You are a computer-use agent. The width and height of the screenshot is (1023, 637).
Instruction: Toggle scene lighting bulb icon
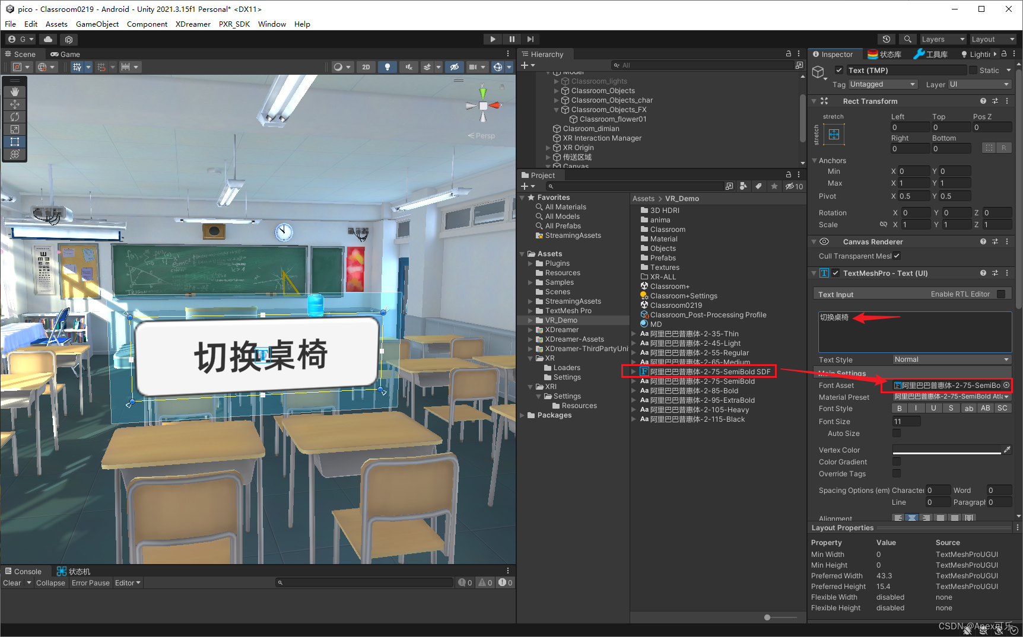pyautogui.click(x=387, y=67)
